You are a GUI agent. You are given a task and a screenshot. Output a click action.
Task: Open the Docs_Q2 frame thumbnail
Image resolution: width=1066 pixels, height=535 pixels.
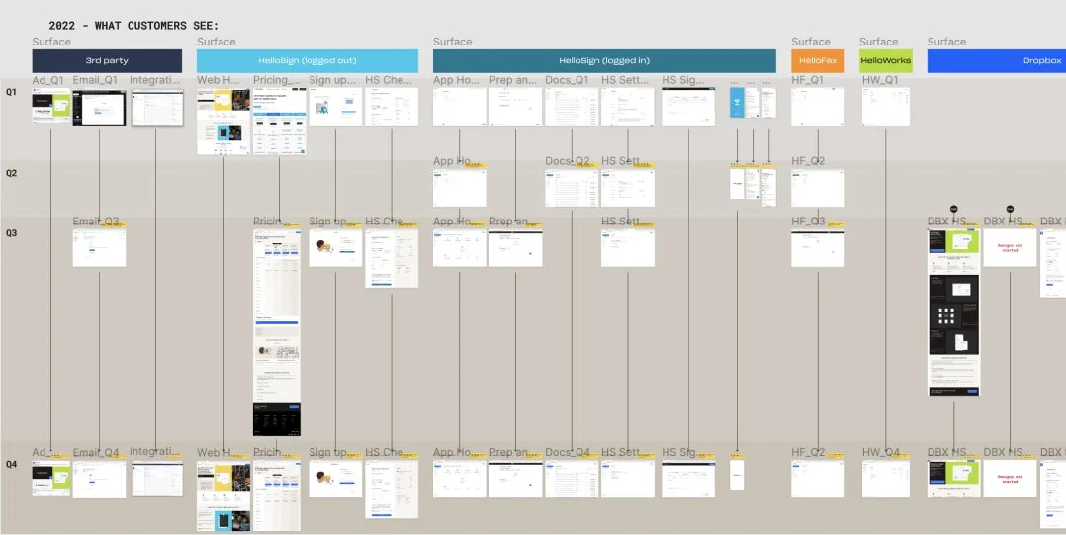click(572, 188)
